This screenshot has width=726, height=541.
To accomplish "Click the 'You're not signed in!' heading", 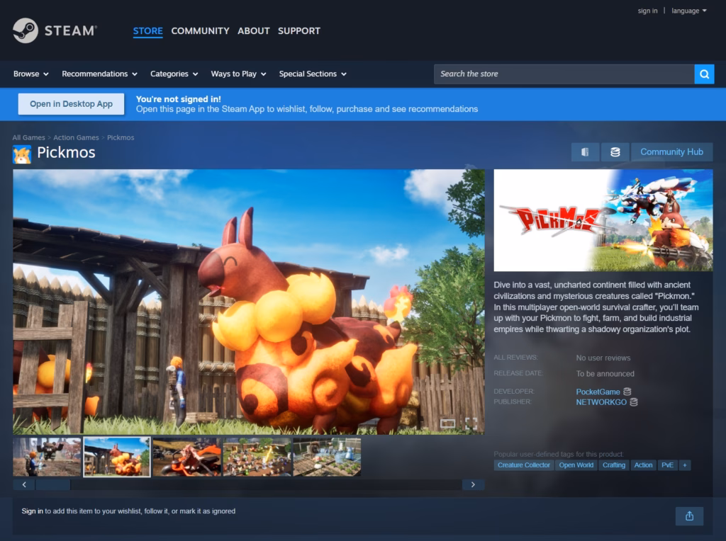I will tap(178, 99).
